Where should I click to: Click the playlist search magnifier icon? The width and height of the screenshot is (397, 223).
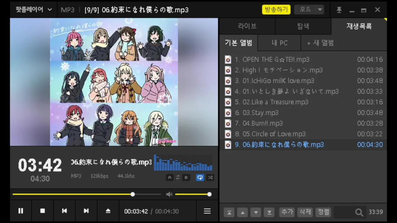(x=359, y=212)
